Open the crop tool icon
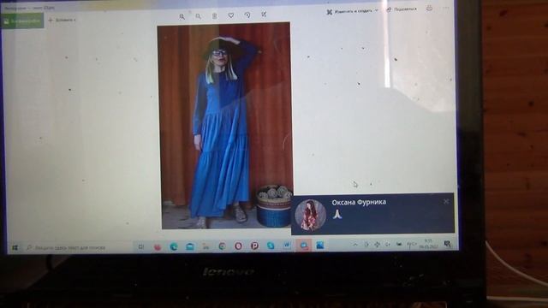 264,15
